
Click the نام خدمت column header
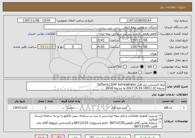pos(119,101)
